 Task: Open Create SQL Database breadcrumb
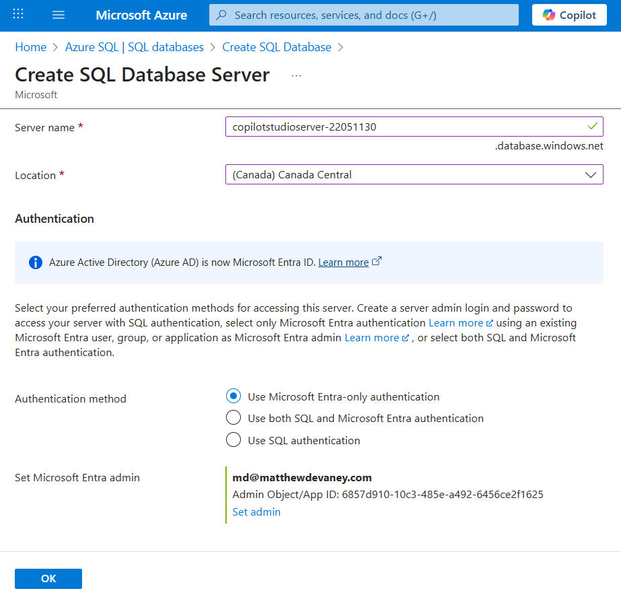277,47
